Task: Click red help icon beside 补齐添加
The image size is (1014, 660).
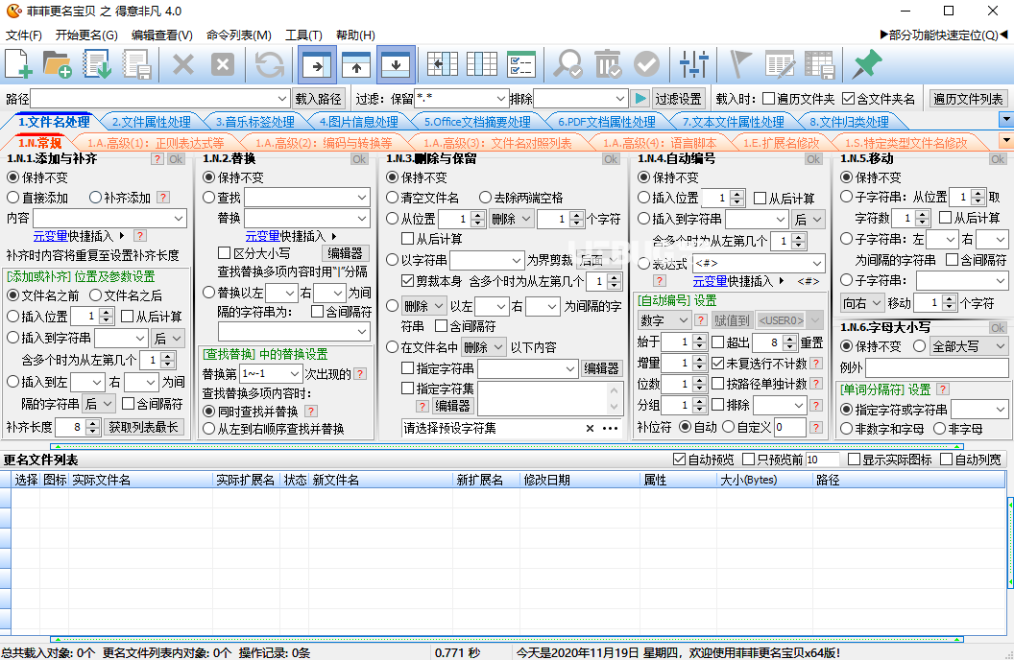Action: click(163, 198)
